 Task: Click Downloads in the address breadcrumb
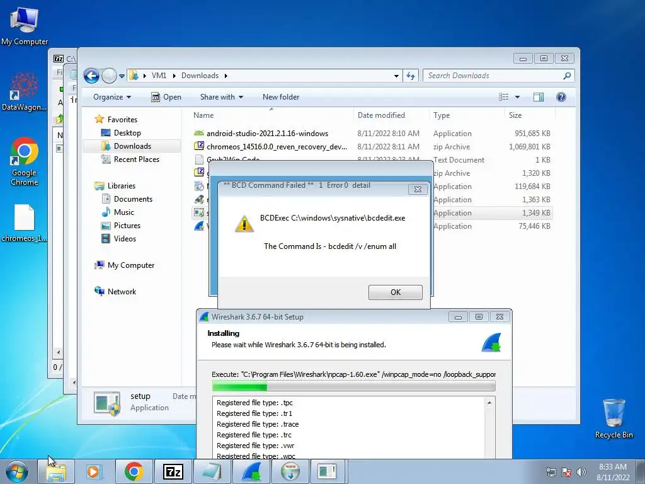(x=200, y=76)
